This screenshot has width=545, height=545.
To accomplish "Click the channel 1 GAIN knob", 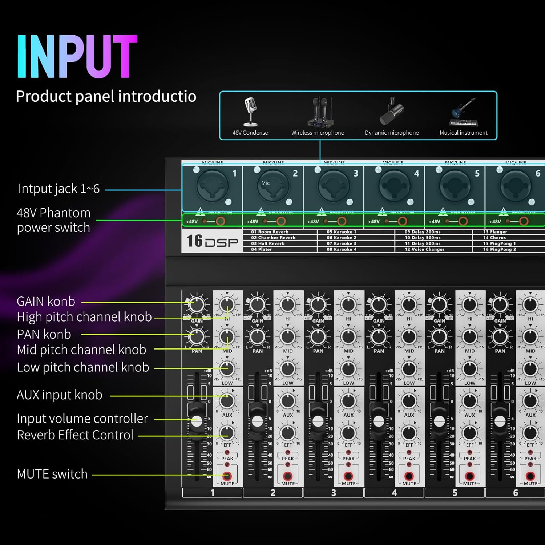I will tap(197, 305).
